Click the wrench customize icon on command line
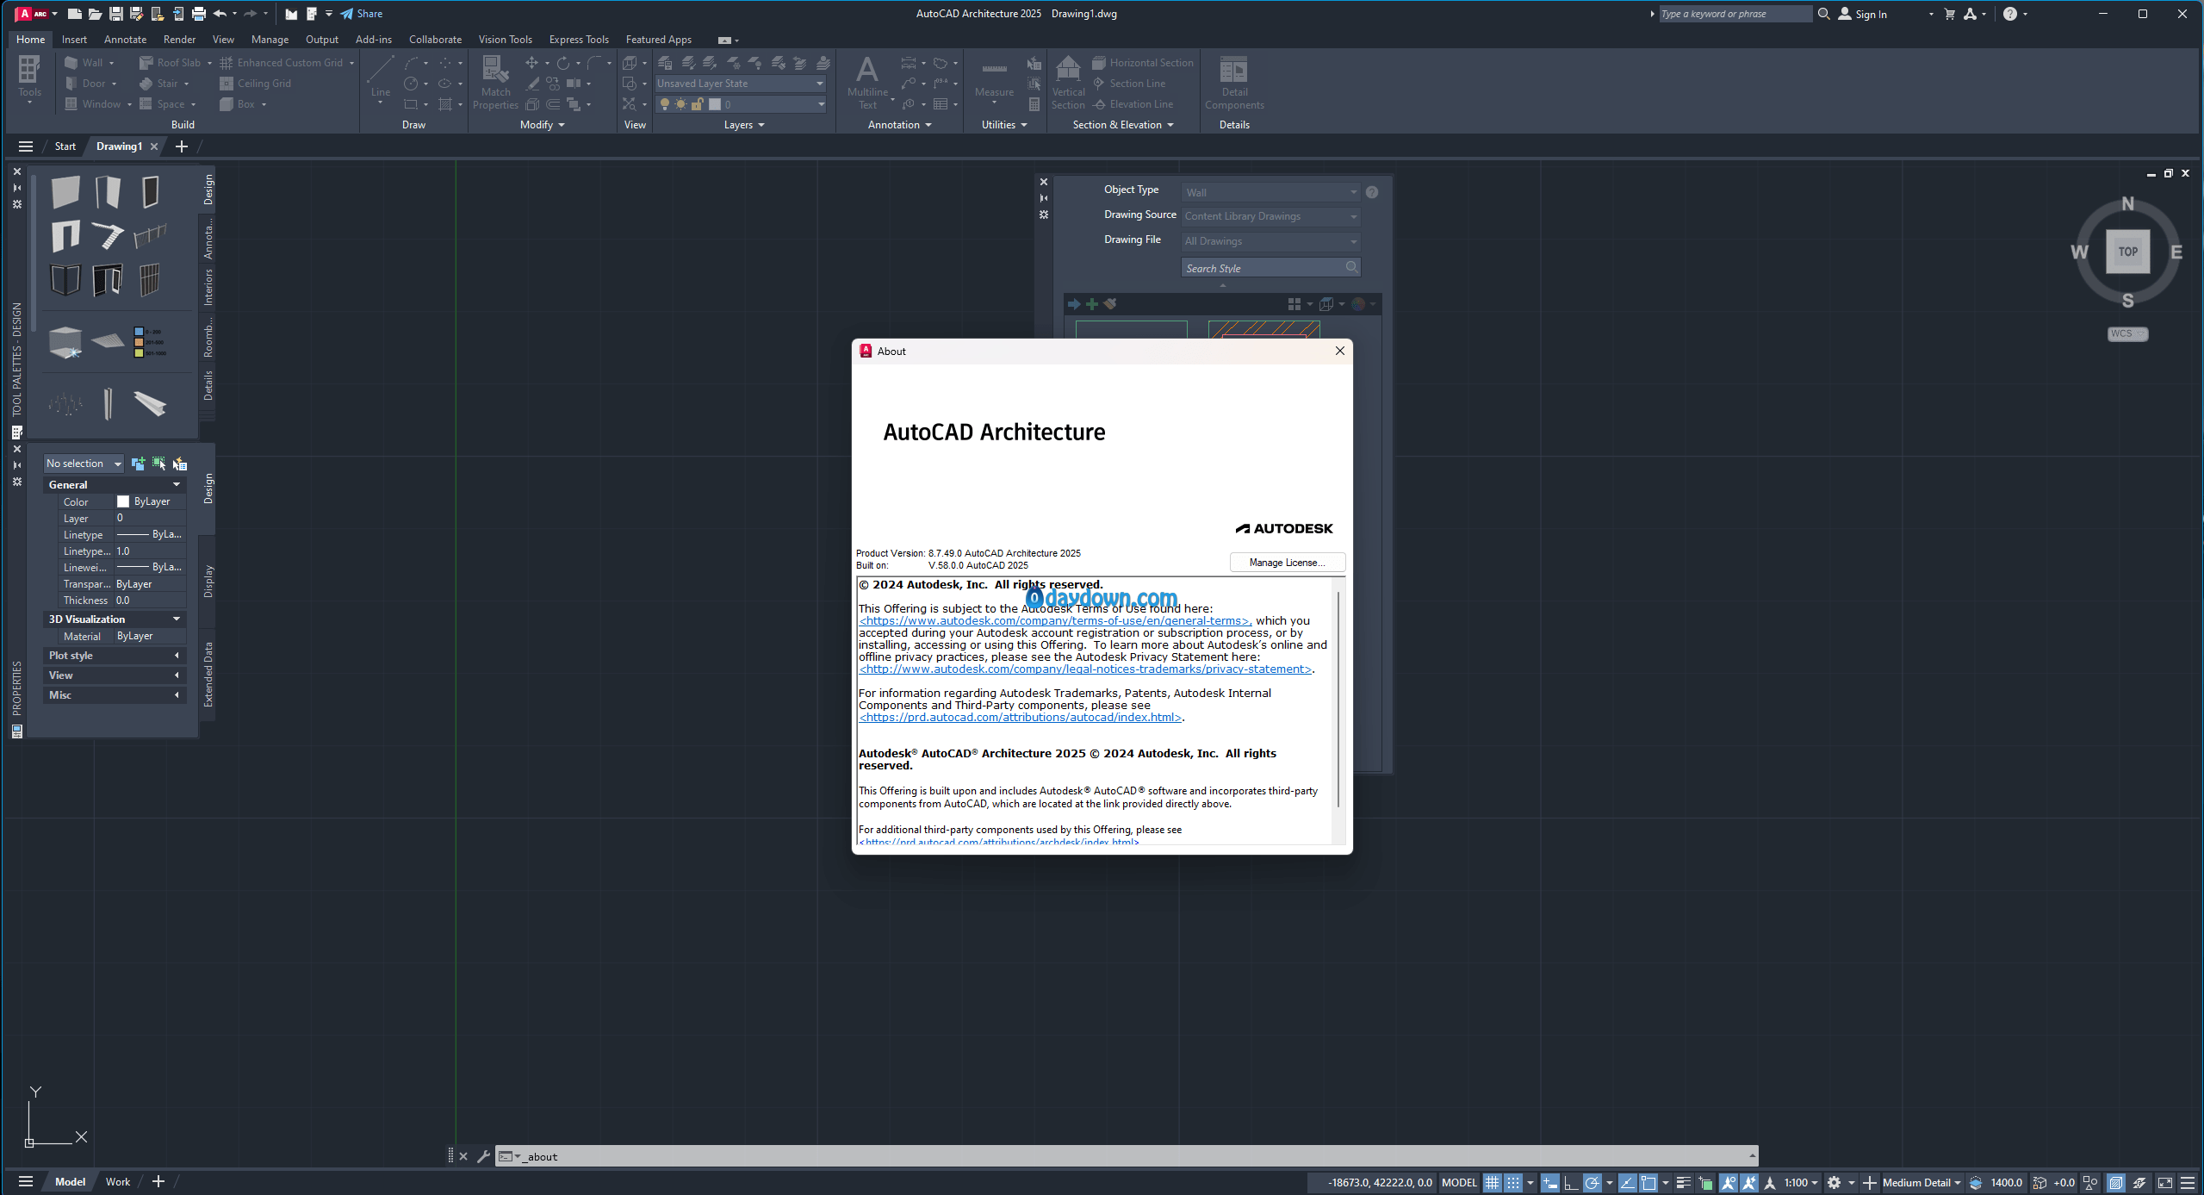Screen dimensions: 2204x1195 [x=483, y=1156]
